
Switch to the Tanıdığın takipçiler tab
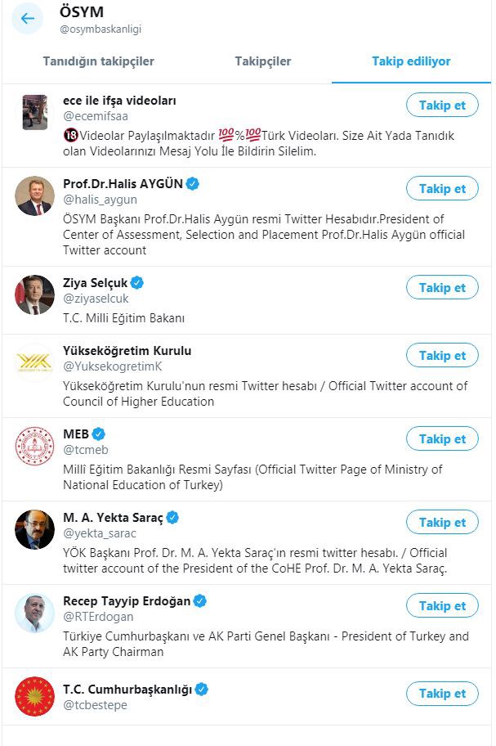[98, 61]
